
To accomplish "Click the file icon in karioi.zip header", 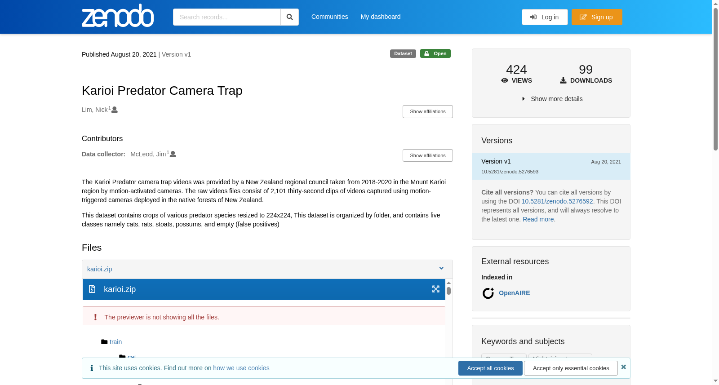I will (x=92, y=289).
